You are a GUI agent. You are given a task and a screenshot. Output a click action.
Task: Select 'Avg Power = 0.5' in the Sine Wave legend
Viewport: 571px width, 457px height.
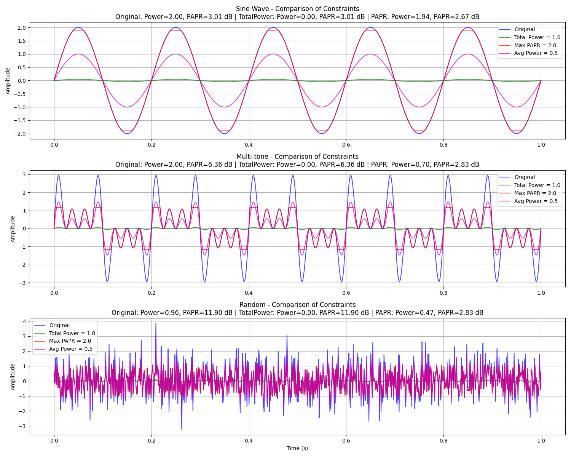[x=536, y=53]
